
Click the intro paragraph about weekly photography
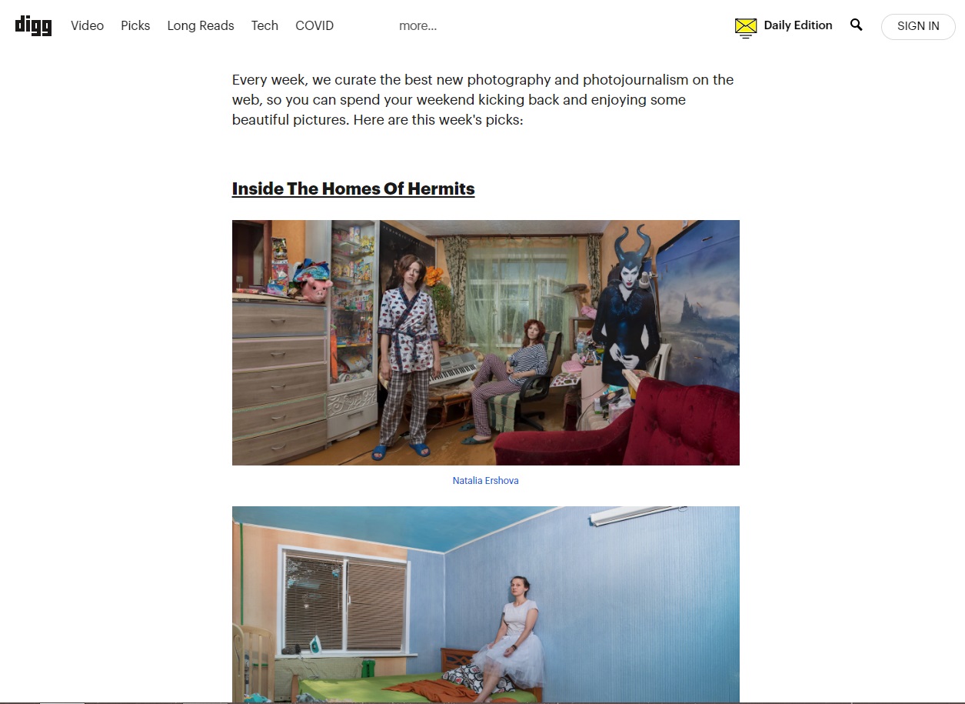pos(483,100)
